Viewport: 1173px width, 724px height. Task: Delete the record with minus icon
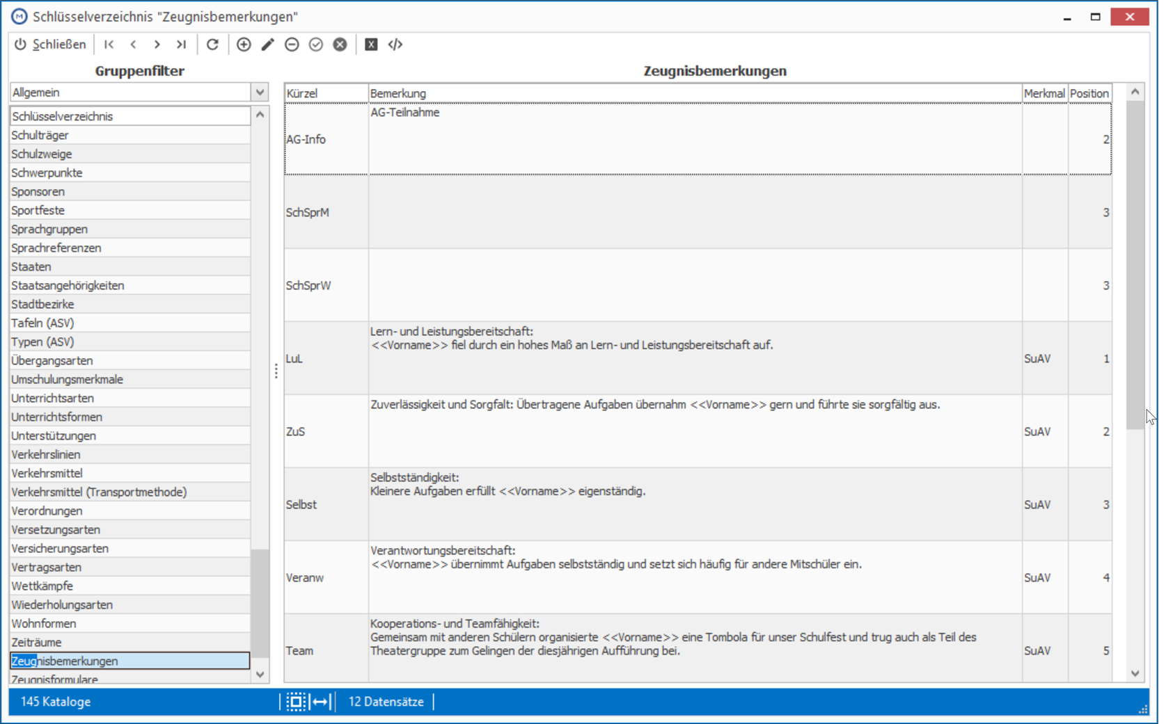point(292,45)
